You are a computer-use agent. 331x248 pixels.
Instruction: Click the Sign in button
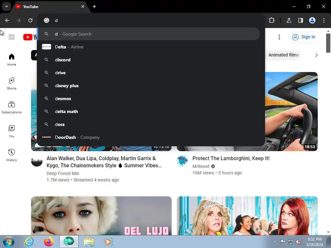click(x=304, y=37)
